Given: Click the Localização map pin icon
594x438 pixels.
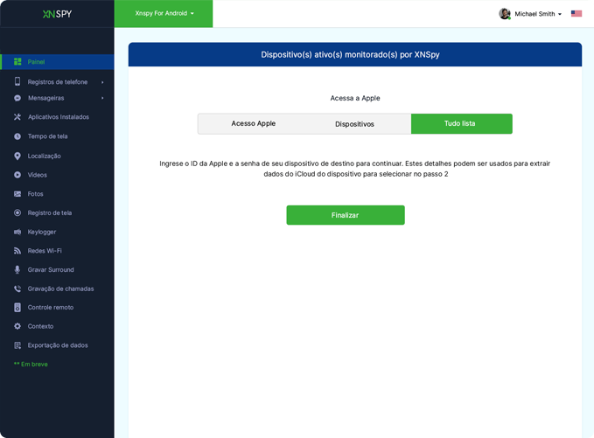Looking at the screenshot, I should pyautogui.click(x=17, y=156).
